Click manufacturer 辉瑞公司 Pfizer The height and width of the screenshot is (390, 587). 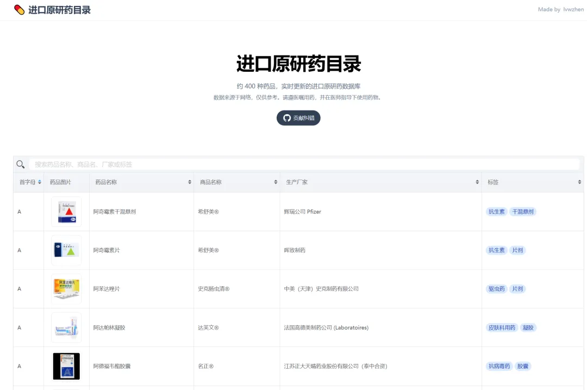point(303,212)
